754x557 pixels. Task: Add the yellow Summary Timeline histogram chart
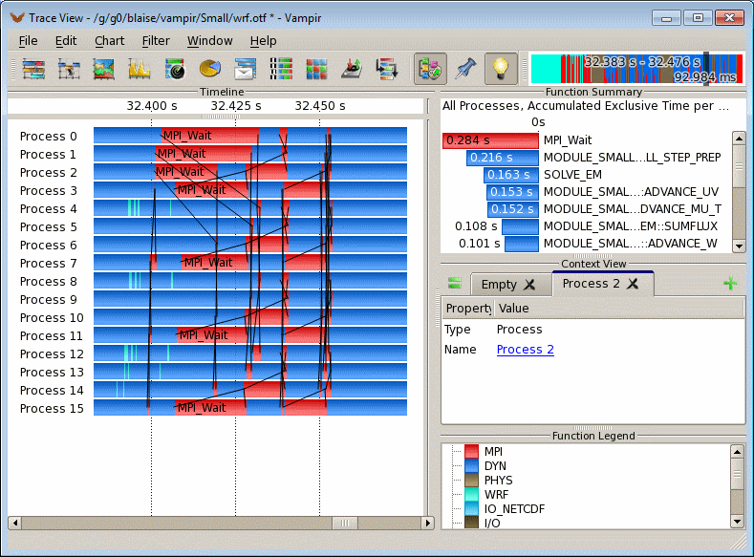pyautogui.click(x=140, y=69)
